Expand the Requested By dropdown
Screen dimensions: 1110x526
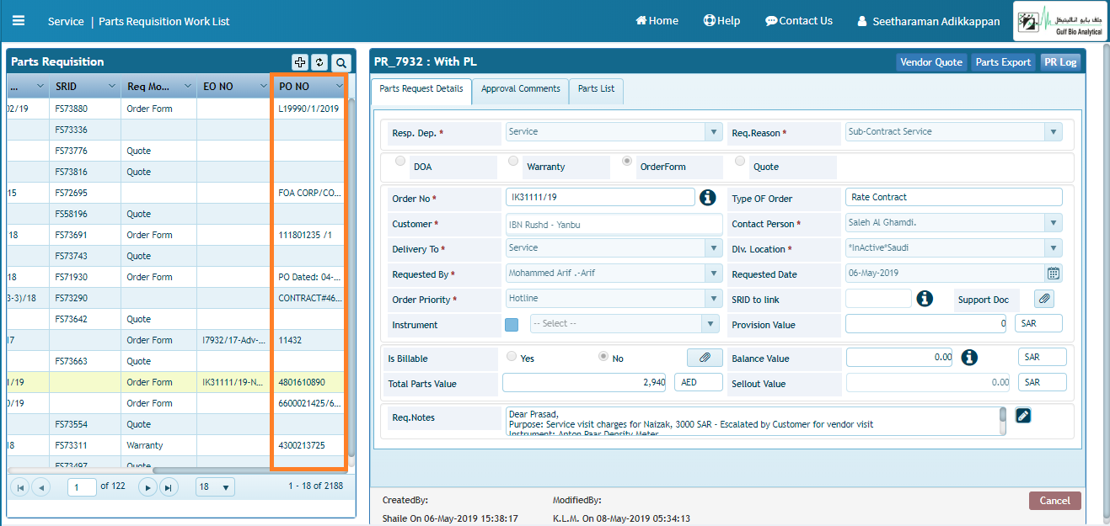click(714, 274)
